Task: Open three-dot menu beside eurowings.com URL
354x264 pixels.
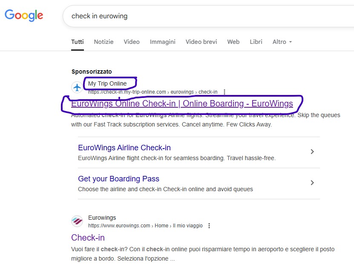Action: (209, 226)
